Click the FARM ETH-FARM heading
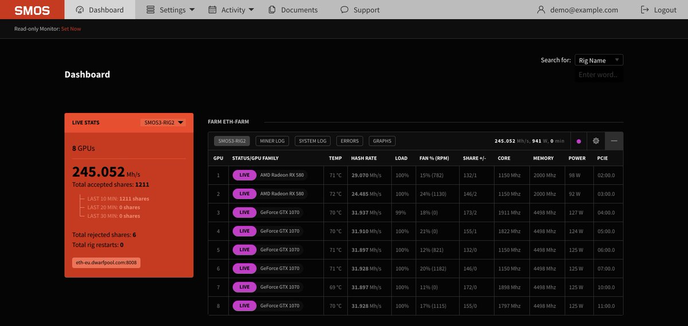 228,122
